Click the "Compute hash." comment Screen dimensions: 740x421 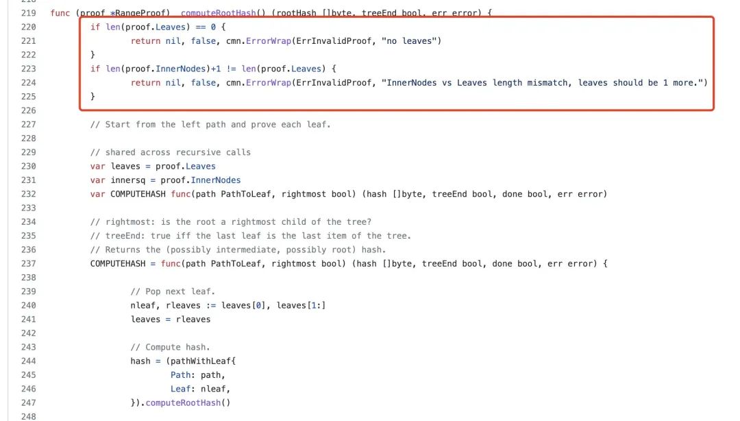point(171,347)
